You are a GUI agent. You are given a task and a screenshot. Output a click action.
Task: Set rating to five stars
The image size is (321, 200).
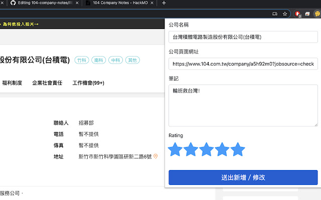pos(238,149)
